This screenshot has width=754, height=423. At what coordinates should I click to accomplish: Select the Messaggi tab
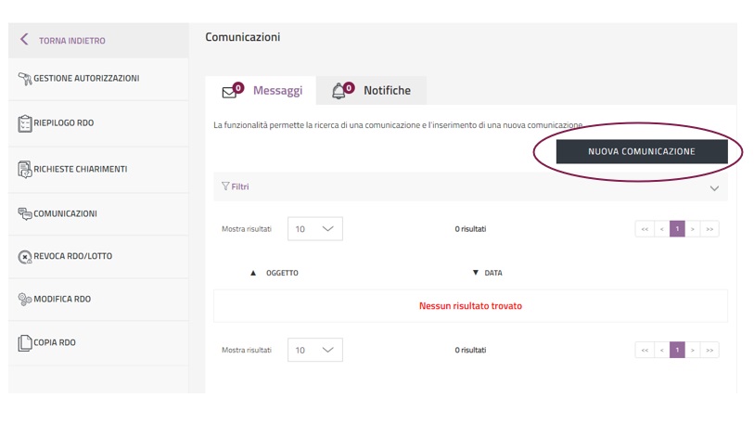click(276, 91)
